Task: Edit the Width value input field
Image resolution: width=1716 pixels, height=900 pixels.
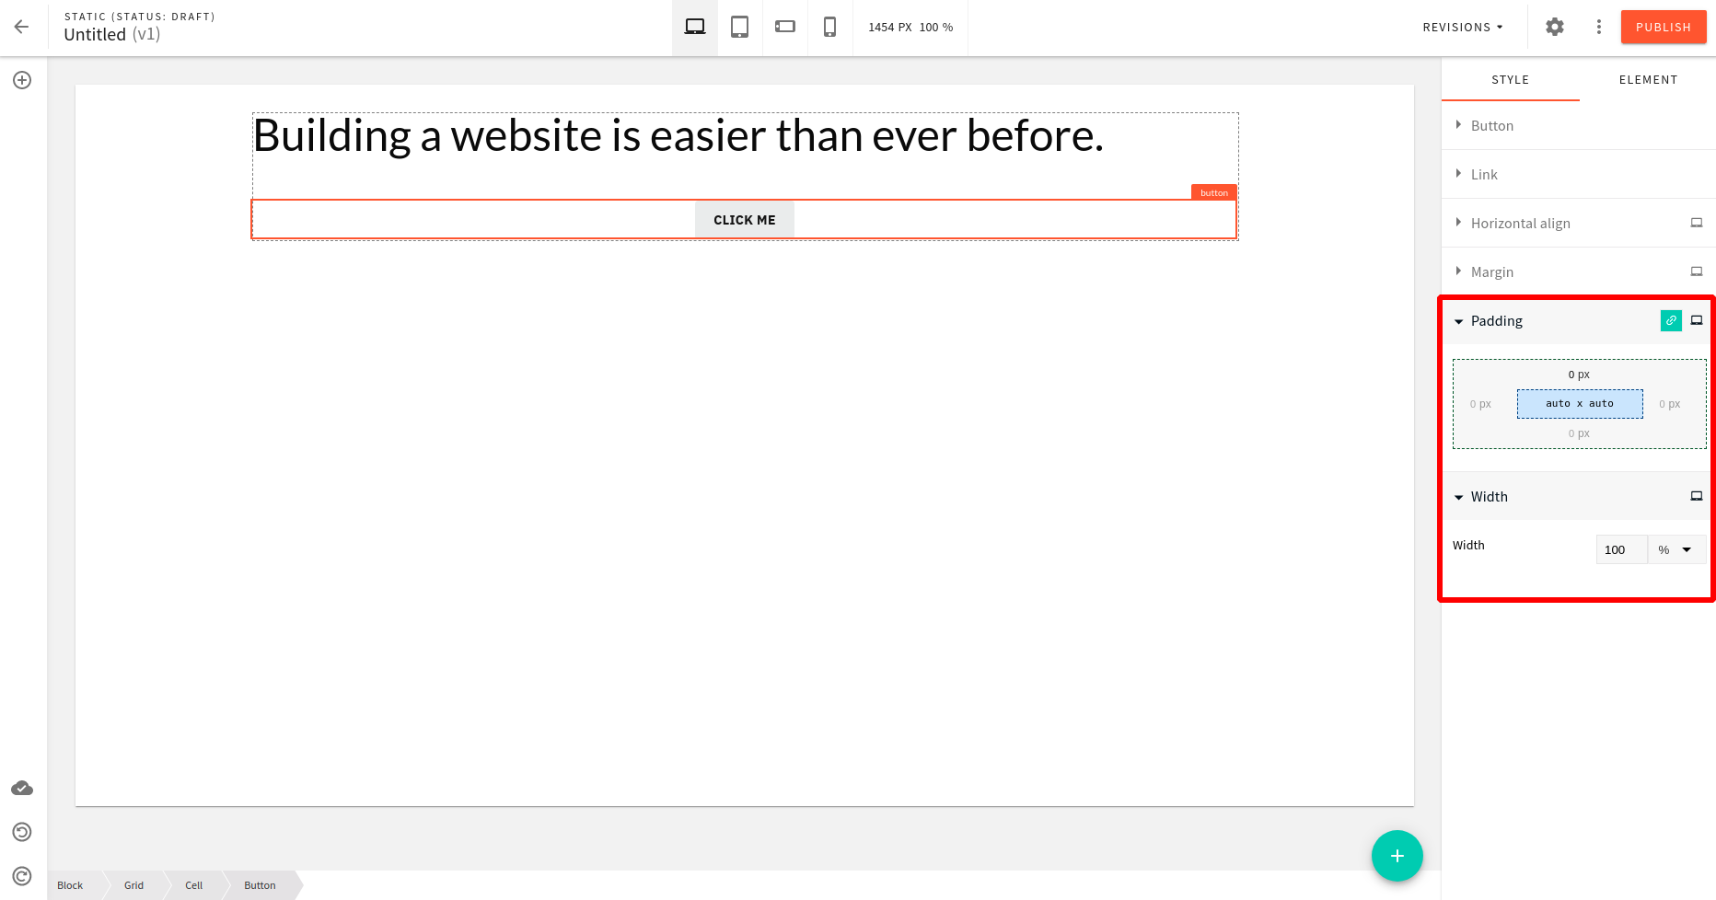Action: tap(1621, 549)
